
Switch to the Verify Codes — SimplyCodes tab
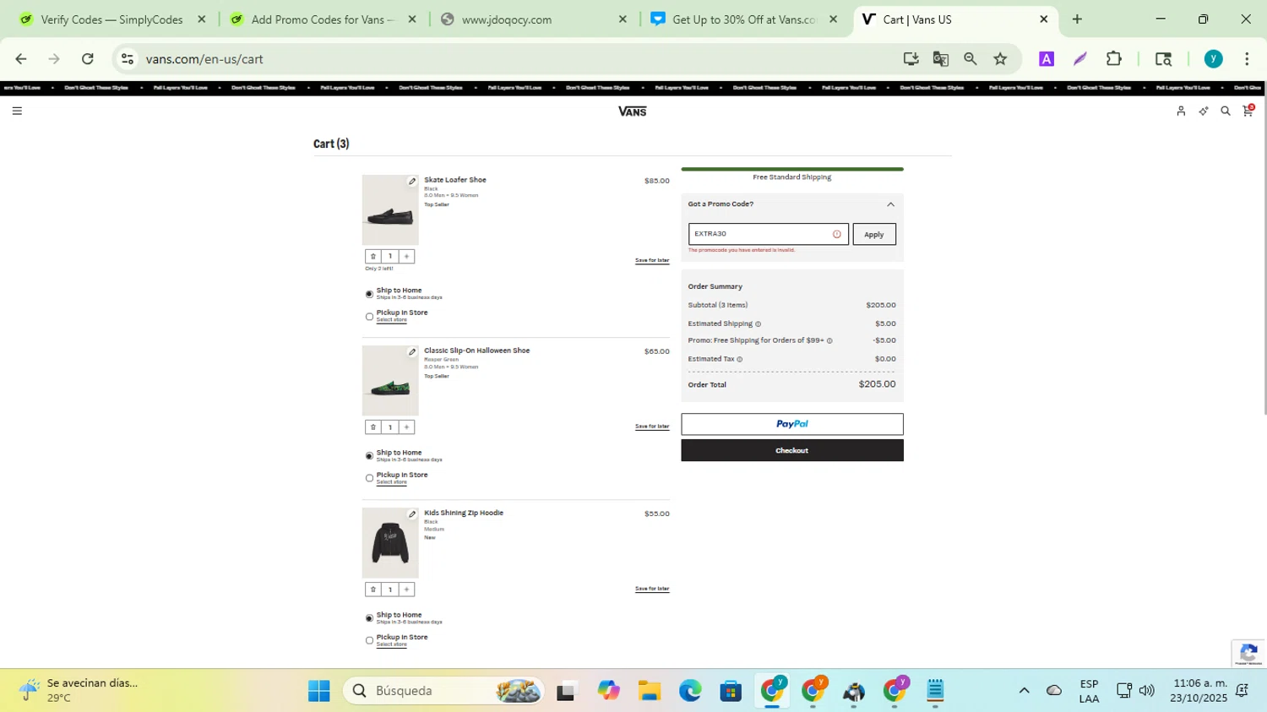[x=111, y=19]
